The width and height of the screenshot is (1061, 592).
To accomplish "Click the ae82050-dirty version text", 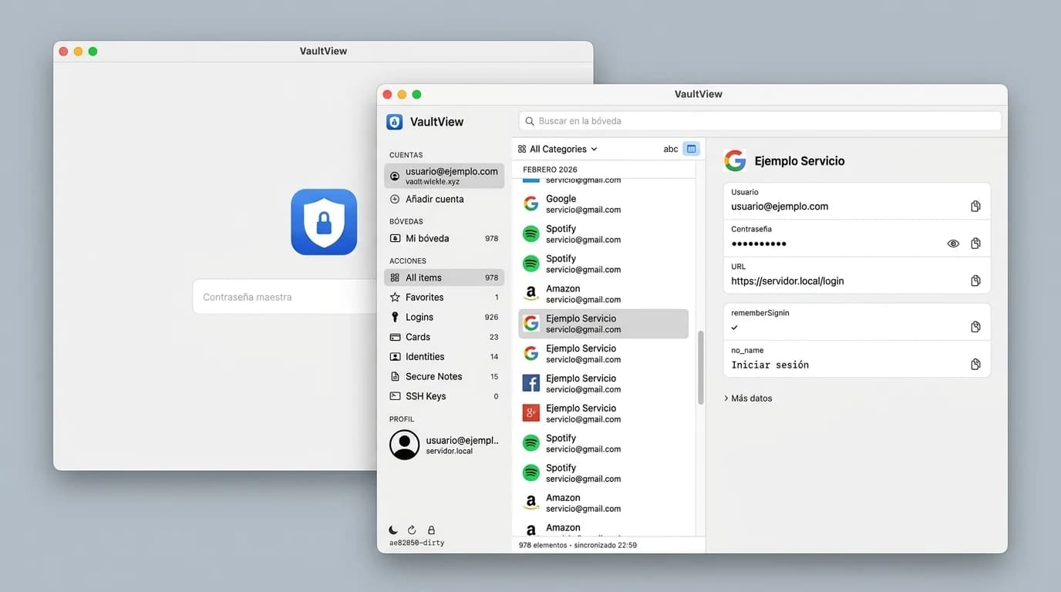I will point(416,543).
